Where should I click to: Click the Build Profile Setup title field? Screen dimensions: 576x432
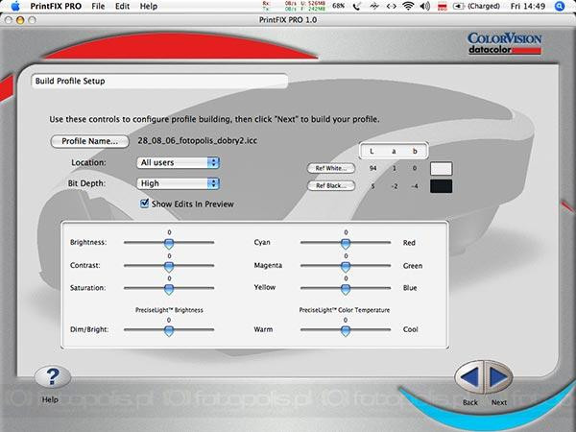point(159,82)
